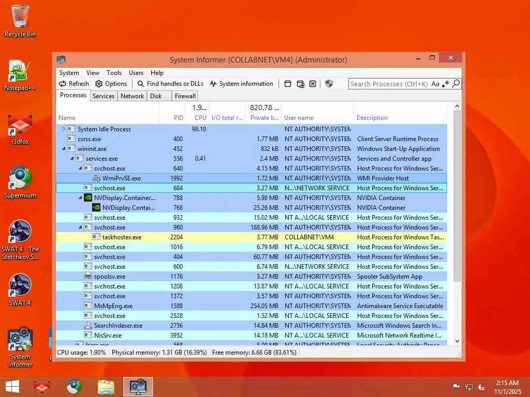Select the NisSrv.exe process row
The width and height of the screenshot is (530, 397).
252,335
